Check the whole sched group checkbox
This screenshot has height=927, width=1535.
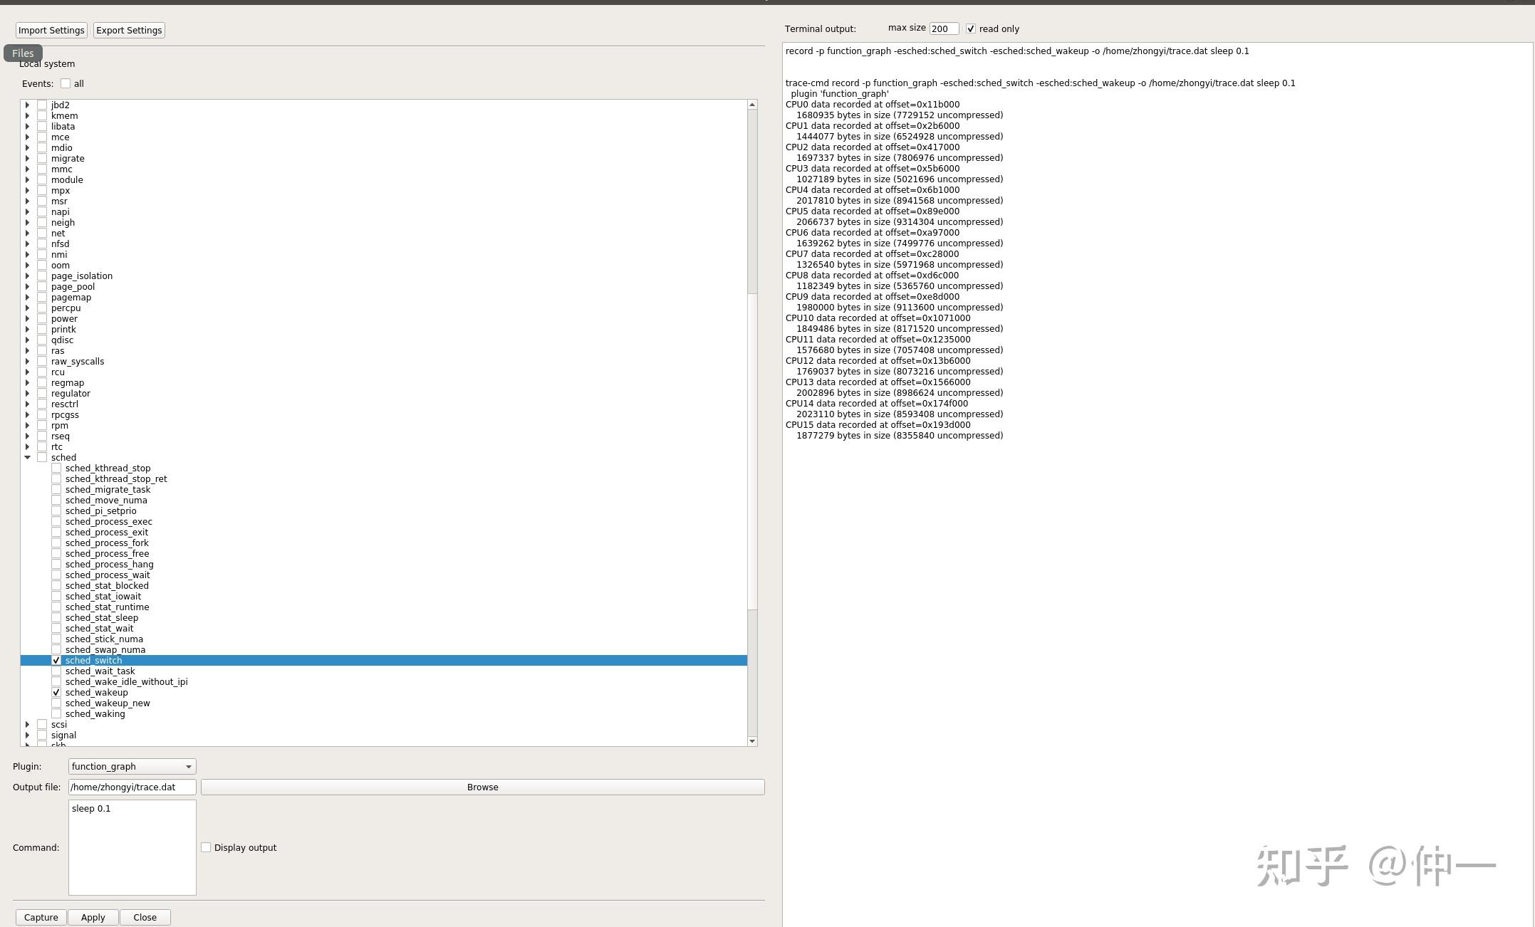coord(42,458)
